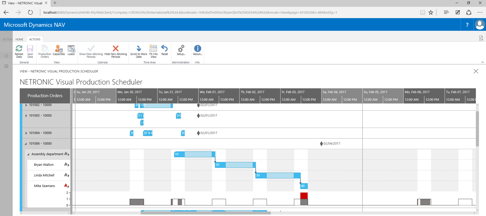Collapse production order 101006 - 10000
The width and height of the screenshot is (486, 216).
(x=27, y=143)
